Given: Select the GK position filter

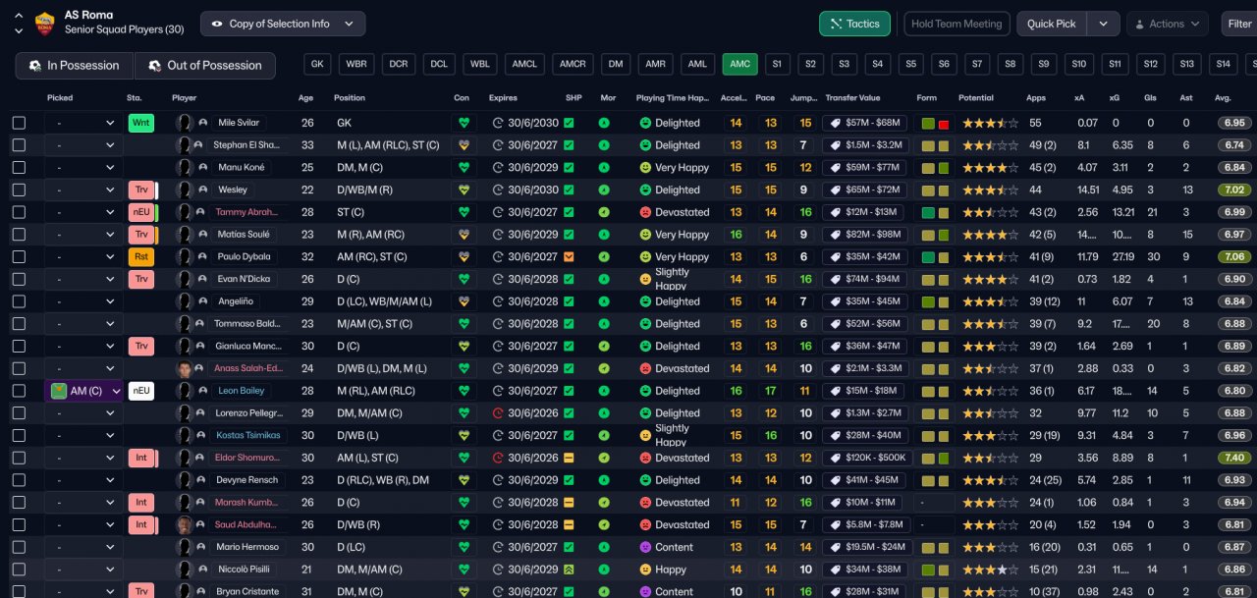Looking at the screenshot, I should tap(317, 64).
